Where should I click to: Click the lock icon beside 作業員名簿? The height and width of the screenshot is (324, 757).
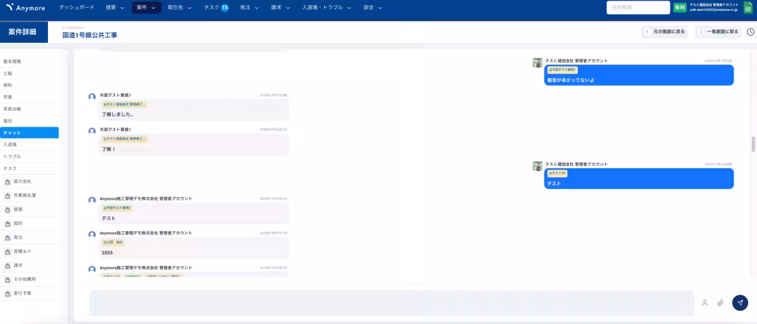coord(8,195)
